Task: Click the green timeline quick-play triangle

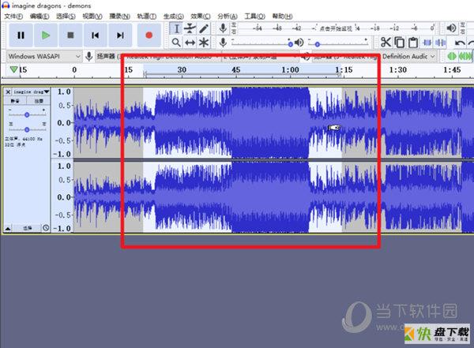Action: coord(13,69)
